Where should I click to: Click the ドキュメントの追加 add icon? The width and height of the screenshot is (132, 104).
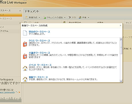pos(44,18)
